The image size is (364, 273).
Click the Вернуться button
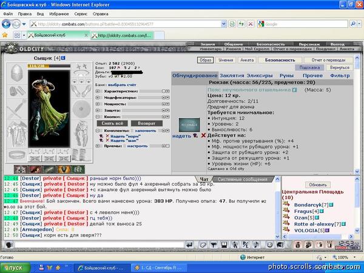tap(340, 67)
